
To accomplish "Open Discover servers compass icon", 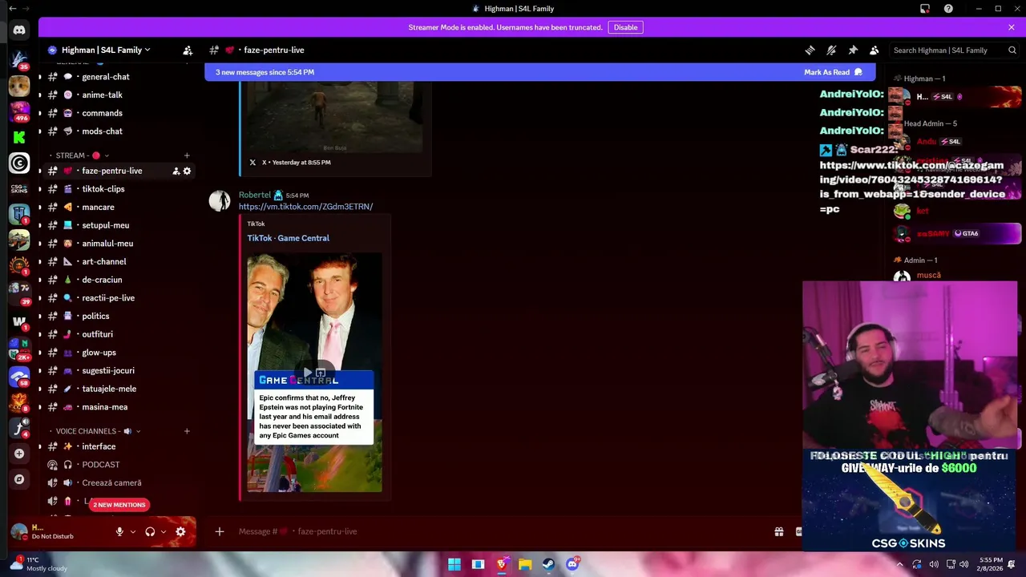I will (19, 479).
